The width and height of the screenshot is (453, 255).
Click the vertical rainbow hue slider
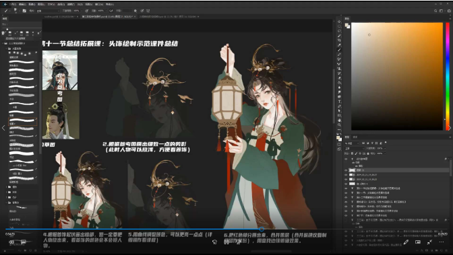[448, 76]
